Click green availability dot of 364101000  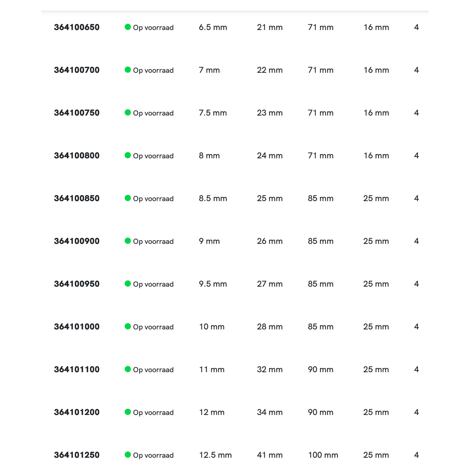coord(127,326)
